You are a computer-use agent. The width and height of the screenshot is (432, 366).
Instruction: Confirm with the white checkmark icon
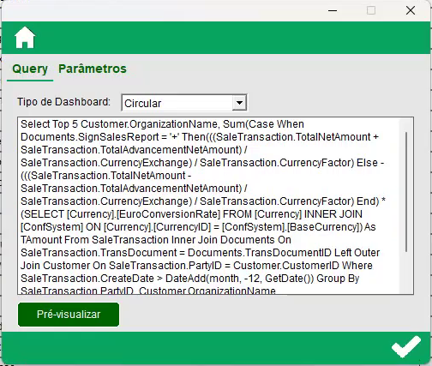(406, 346)
